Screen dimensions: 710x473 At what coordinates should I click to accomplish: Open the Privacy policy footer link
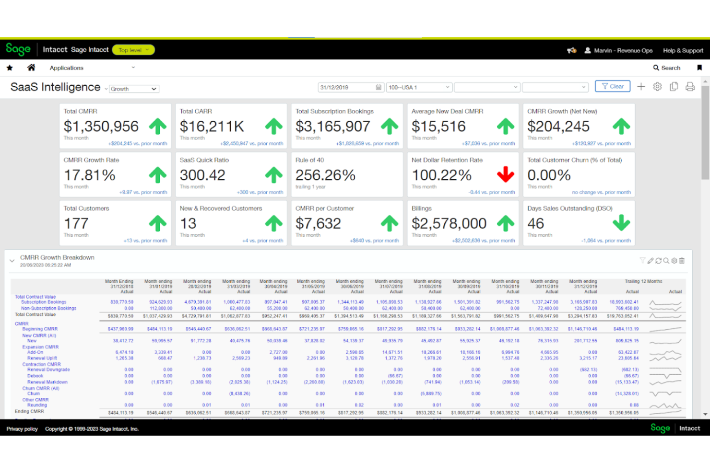coord(22,429)
